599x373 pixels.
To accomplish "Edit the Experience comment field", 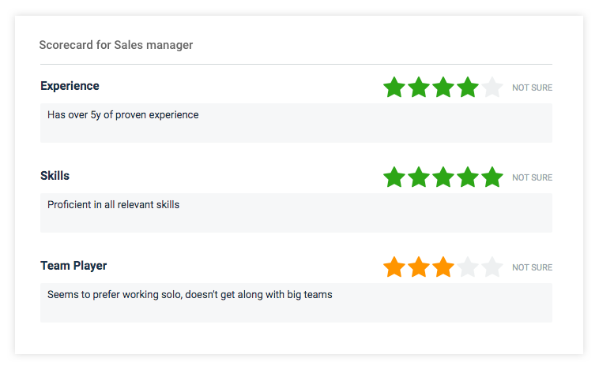I will coord(296,123).
